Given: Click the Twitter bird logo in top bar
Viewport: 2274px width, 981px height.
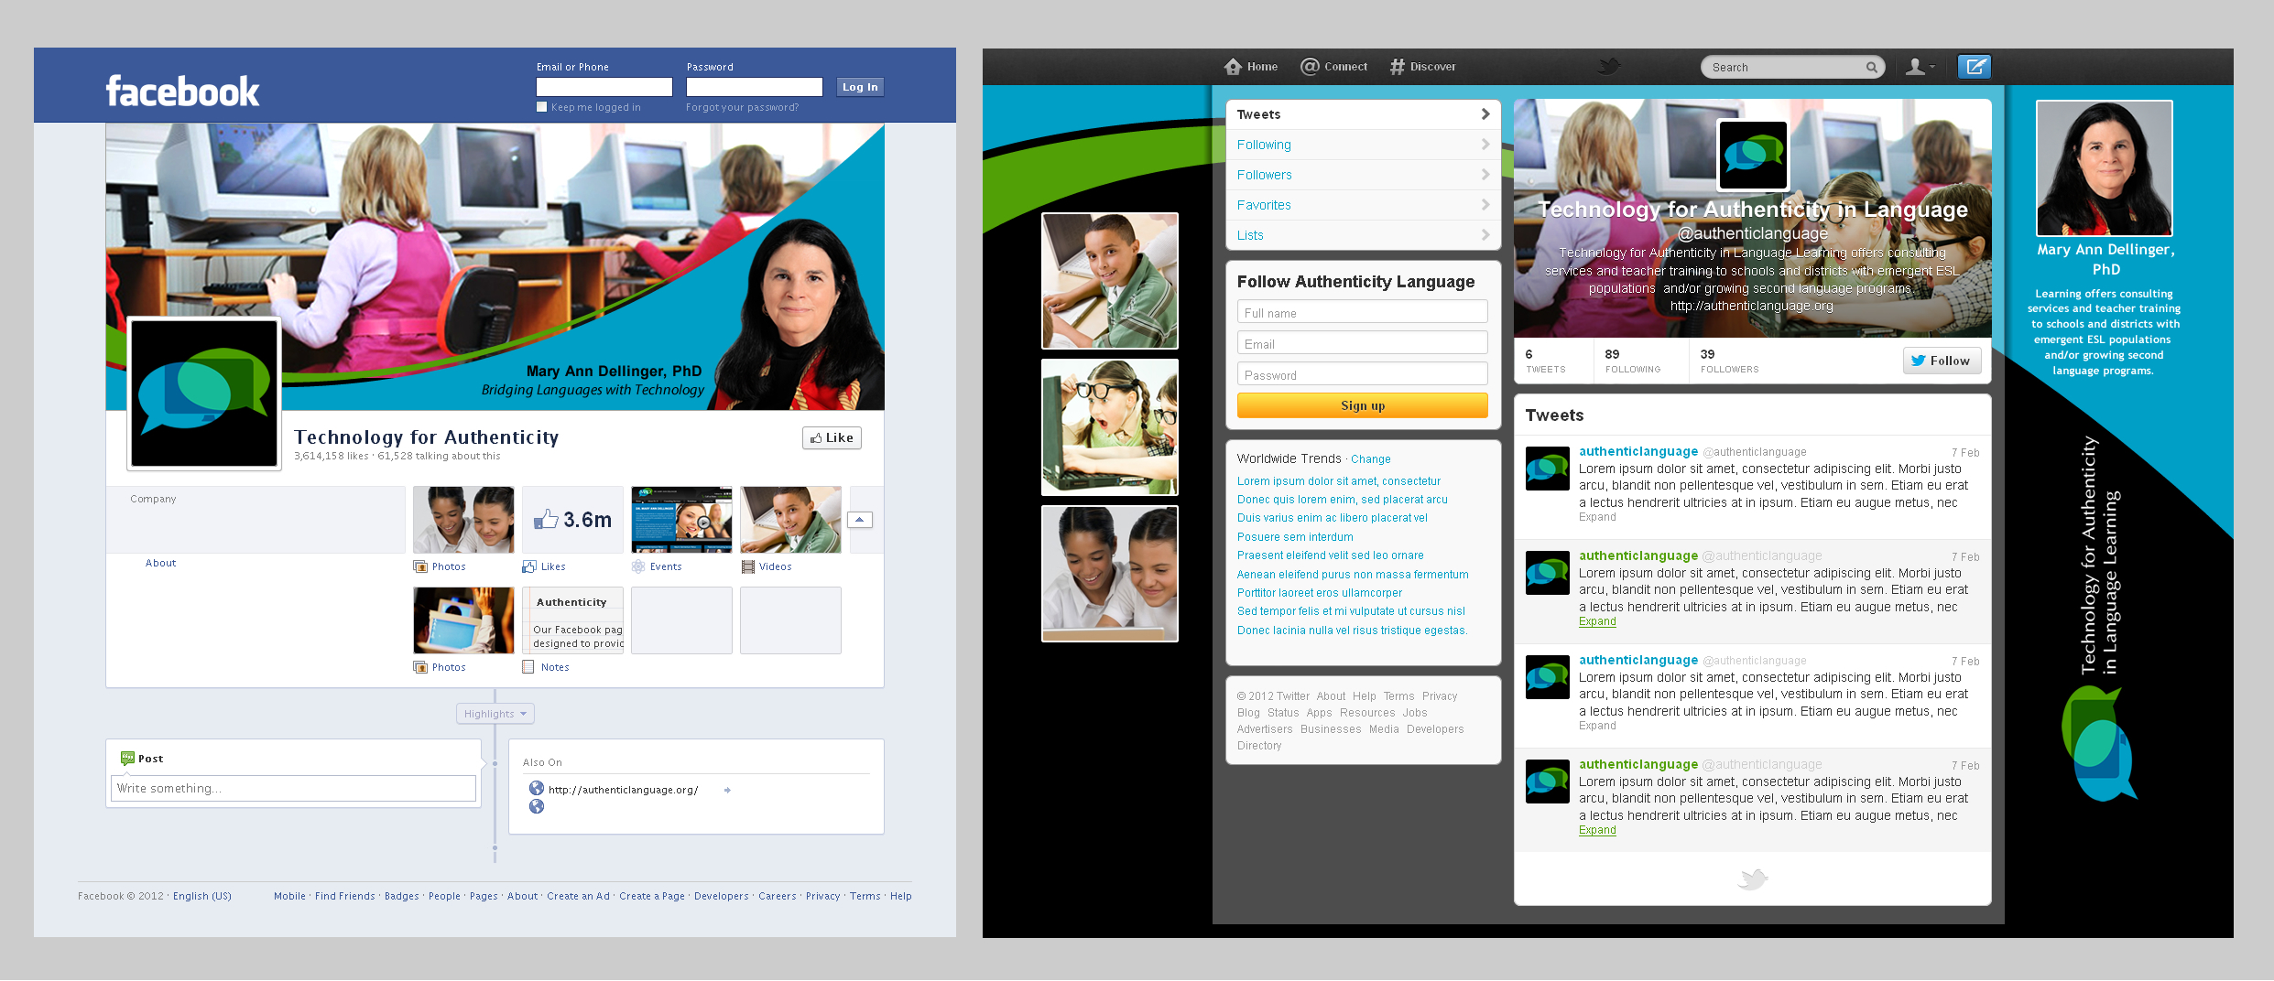Looking at the screenshot, I should tap(1608, 66).
